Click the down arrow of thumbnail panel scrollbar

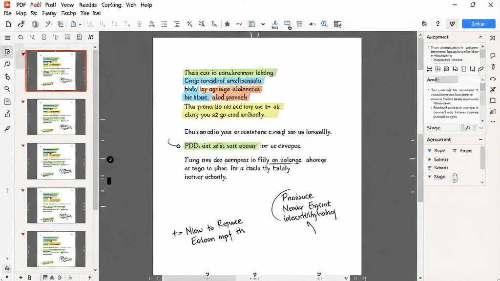tap(95, 270)
